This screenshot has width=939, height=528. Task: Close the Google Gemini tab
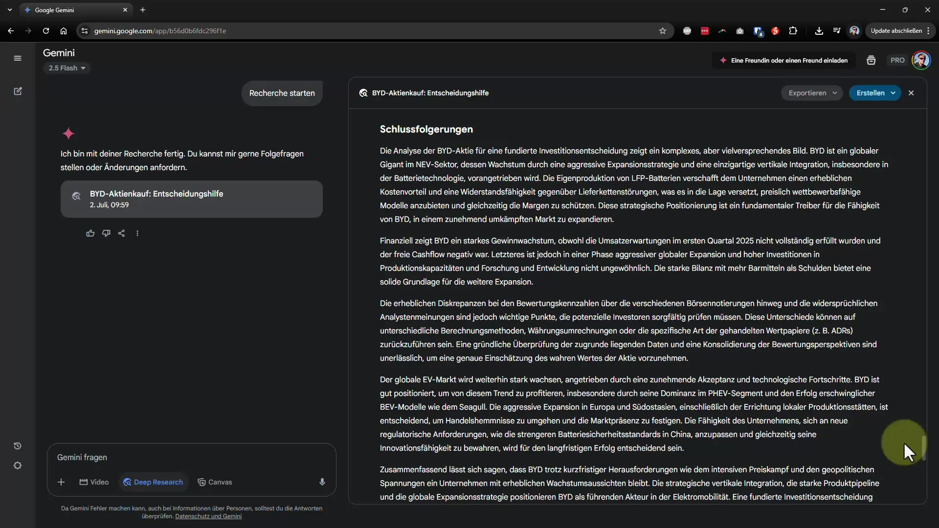coord(125,10)
